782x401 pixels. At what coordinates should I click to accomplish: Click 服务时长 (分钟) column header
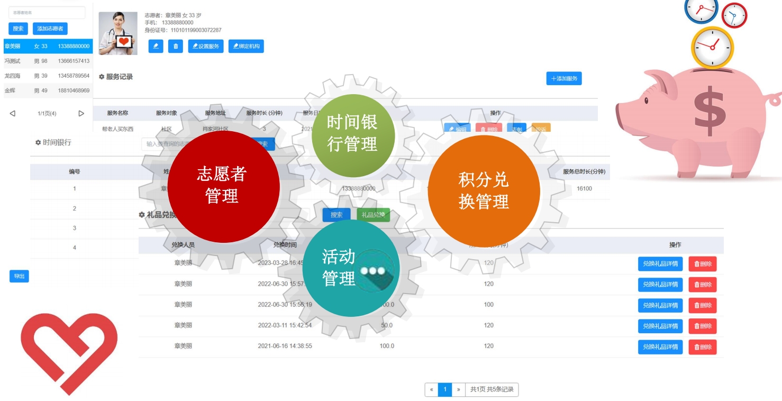click(264, 113)
